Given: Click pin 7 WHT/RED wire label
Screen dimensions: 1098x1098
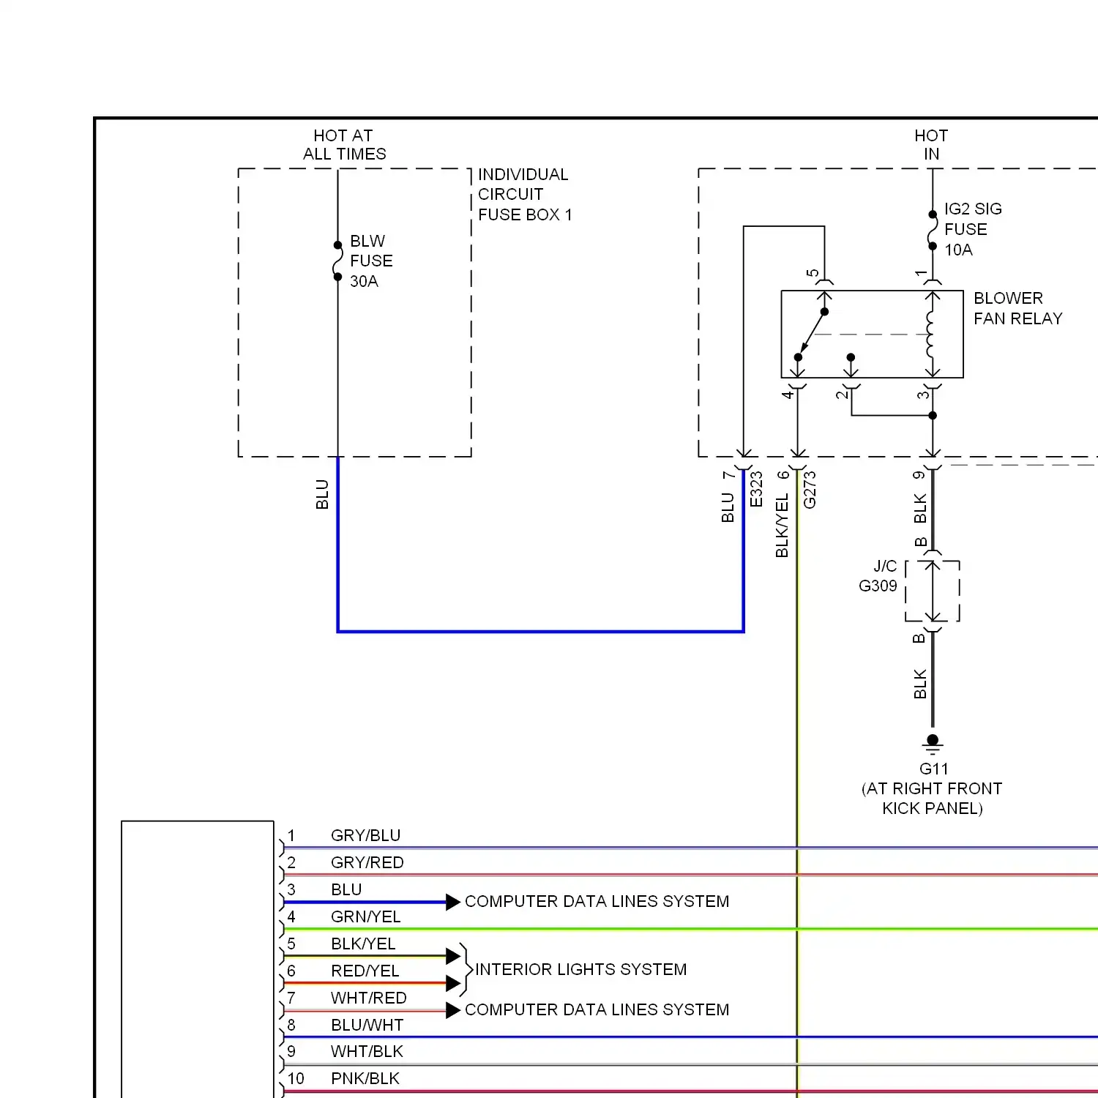Looking at the screenshot, I should 368,998.
